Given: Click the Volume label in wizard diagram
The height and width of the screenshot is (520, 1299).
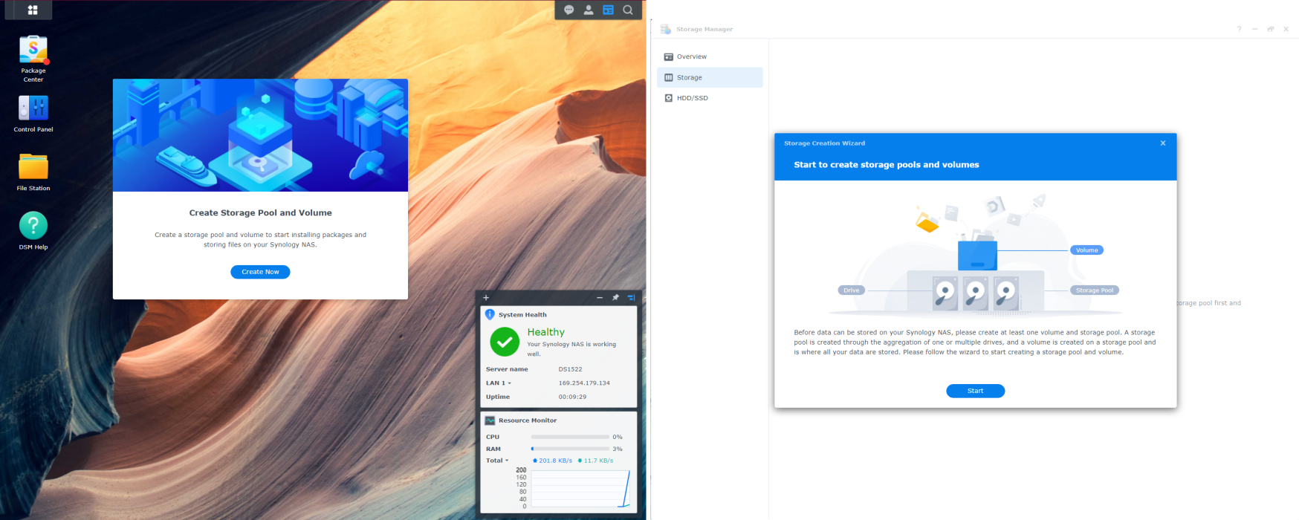Looking at the screenshot, I should coord(1086,250).
